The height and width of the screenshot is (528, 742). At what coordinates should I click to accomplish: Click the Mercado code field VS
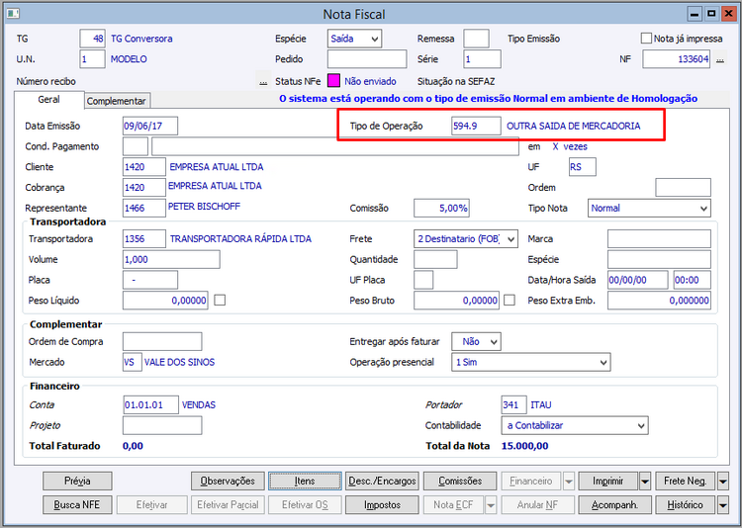(x=132, y=363)
